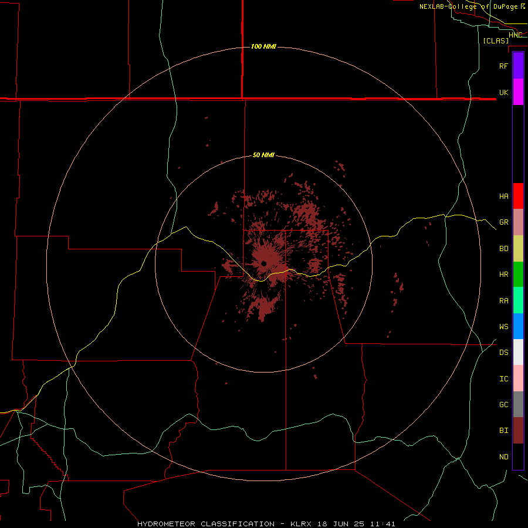The height and width of the screenshot is (528, 528).
Task: Click the RA legend label
Action: (503, 301)
